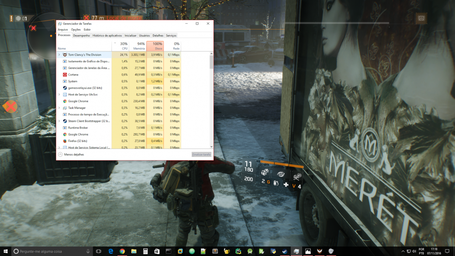This screenshot has height=256, width=455.
Task: Click the Tom Clancy's The Division process icon
Action: tap(65, 55)
